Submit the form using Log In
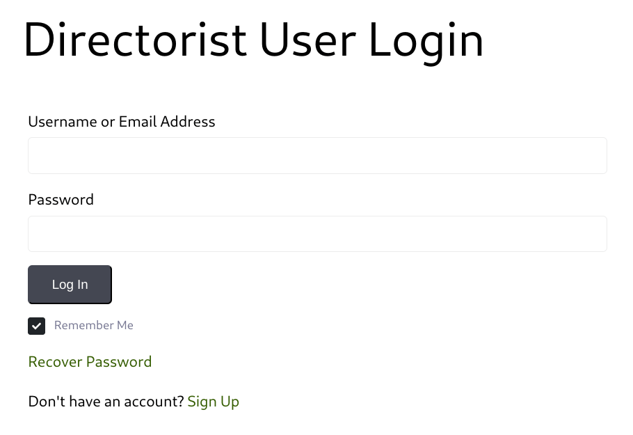Viewport: 633px width, 435px height. (x=70, y=284)
